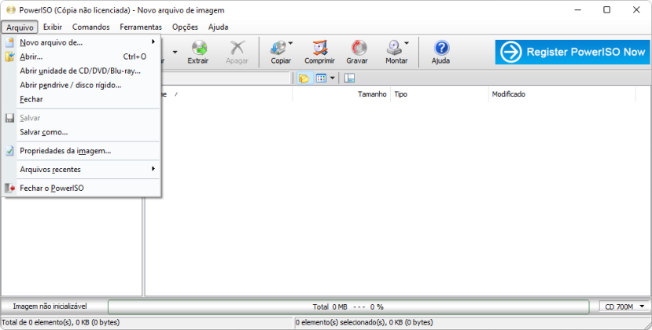This screenshot has height=330, width=652.
Task: Open the CD 700M media size dropdown
Action: click(624, 306)
